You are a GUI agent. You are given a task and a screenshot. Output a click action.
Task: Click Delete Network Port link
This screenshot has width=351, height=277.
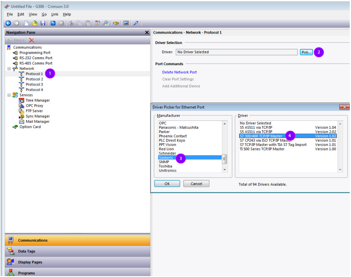179,72
